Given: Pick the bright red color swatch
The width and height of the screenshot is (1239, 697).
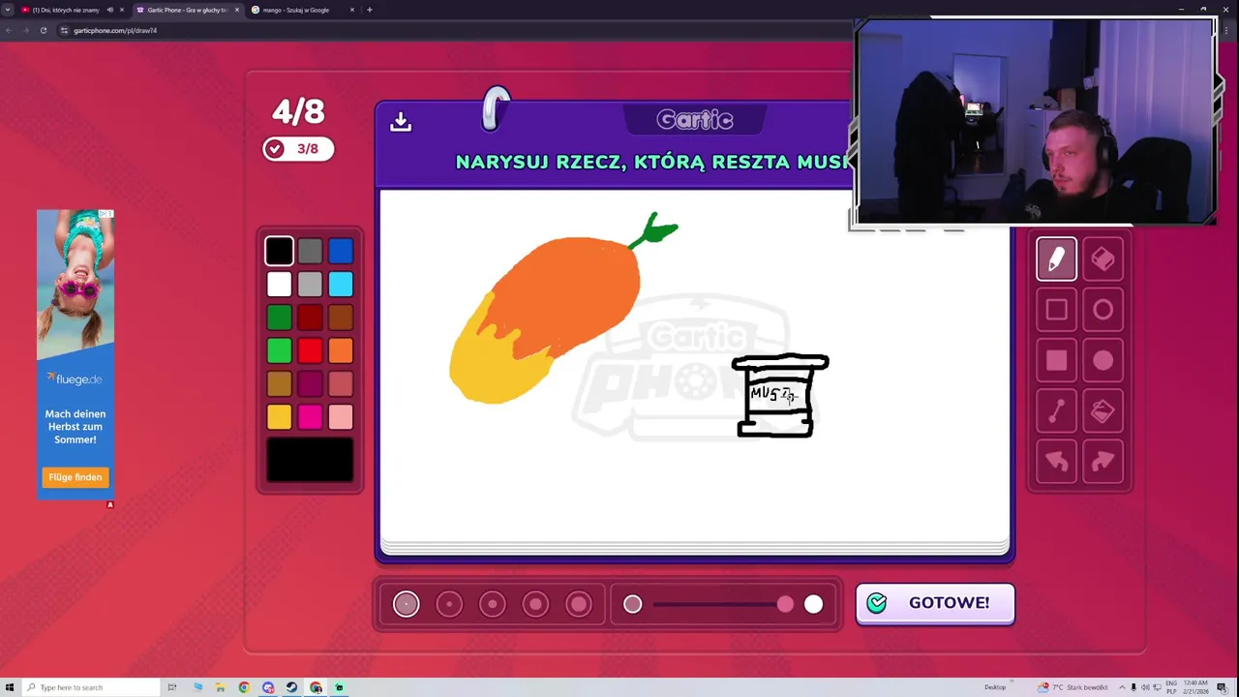Looking at the screenshot, I should 310,350.
